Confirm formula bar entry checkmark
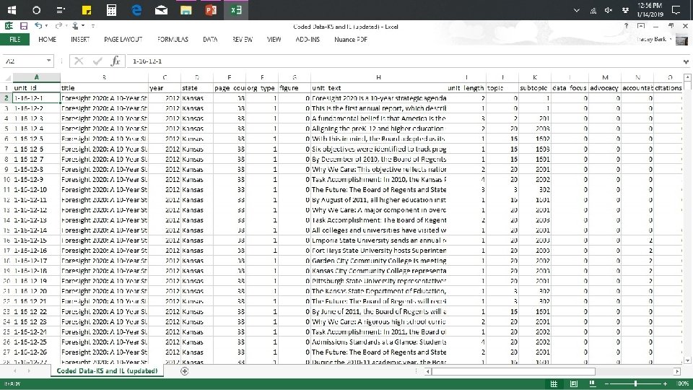The image size is (693, 390). pyautogui.click(x=97, y=61)
